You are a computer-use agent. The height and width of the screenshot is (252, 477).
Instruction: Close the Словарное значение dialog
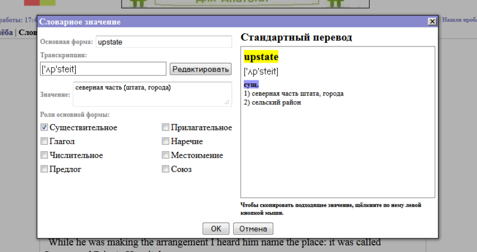click(x=432, y=21)
